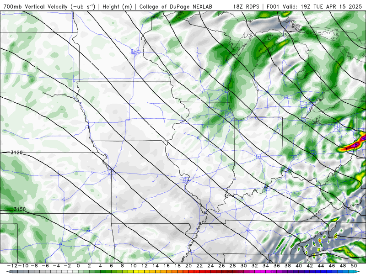The image size is (366, 274).
Task: Click the '36' color scale value
Action: pos(277,266)
